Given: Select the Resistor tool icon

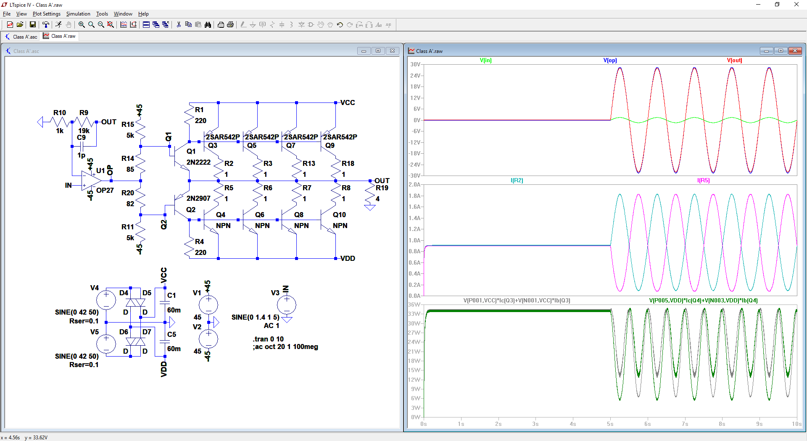Looking at the screenshot, I should tap(272, 25).
